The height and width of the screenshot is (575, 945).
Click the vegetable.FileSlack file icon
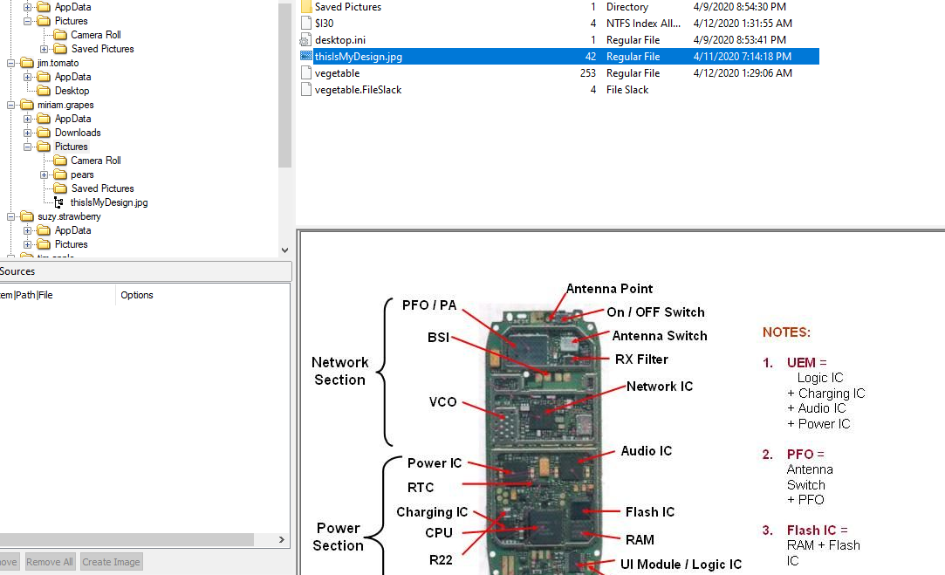coord(305,90)
